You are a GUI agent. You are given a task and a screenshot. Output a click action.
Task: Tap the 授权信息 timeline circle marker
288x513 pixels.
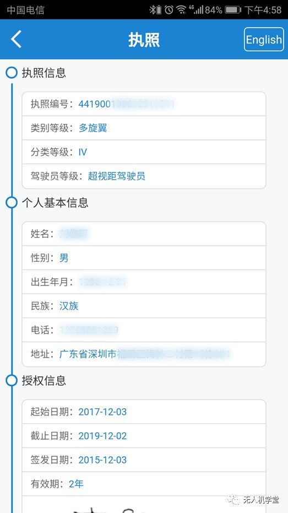pyautogui.click(x=12, y=381)
